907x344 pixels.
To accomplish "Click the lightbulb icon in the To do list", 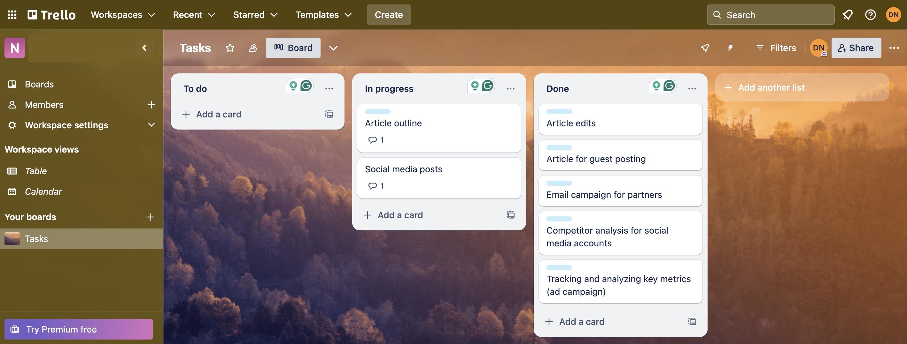I will point(293,86).
